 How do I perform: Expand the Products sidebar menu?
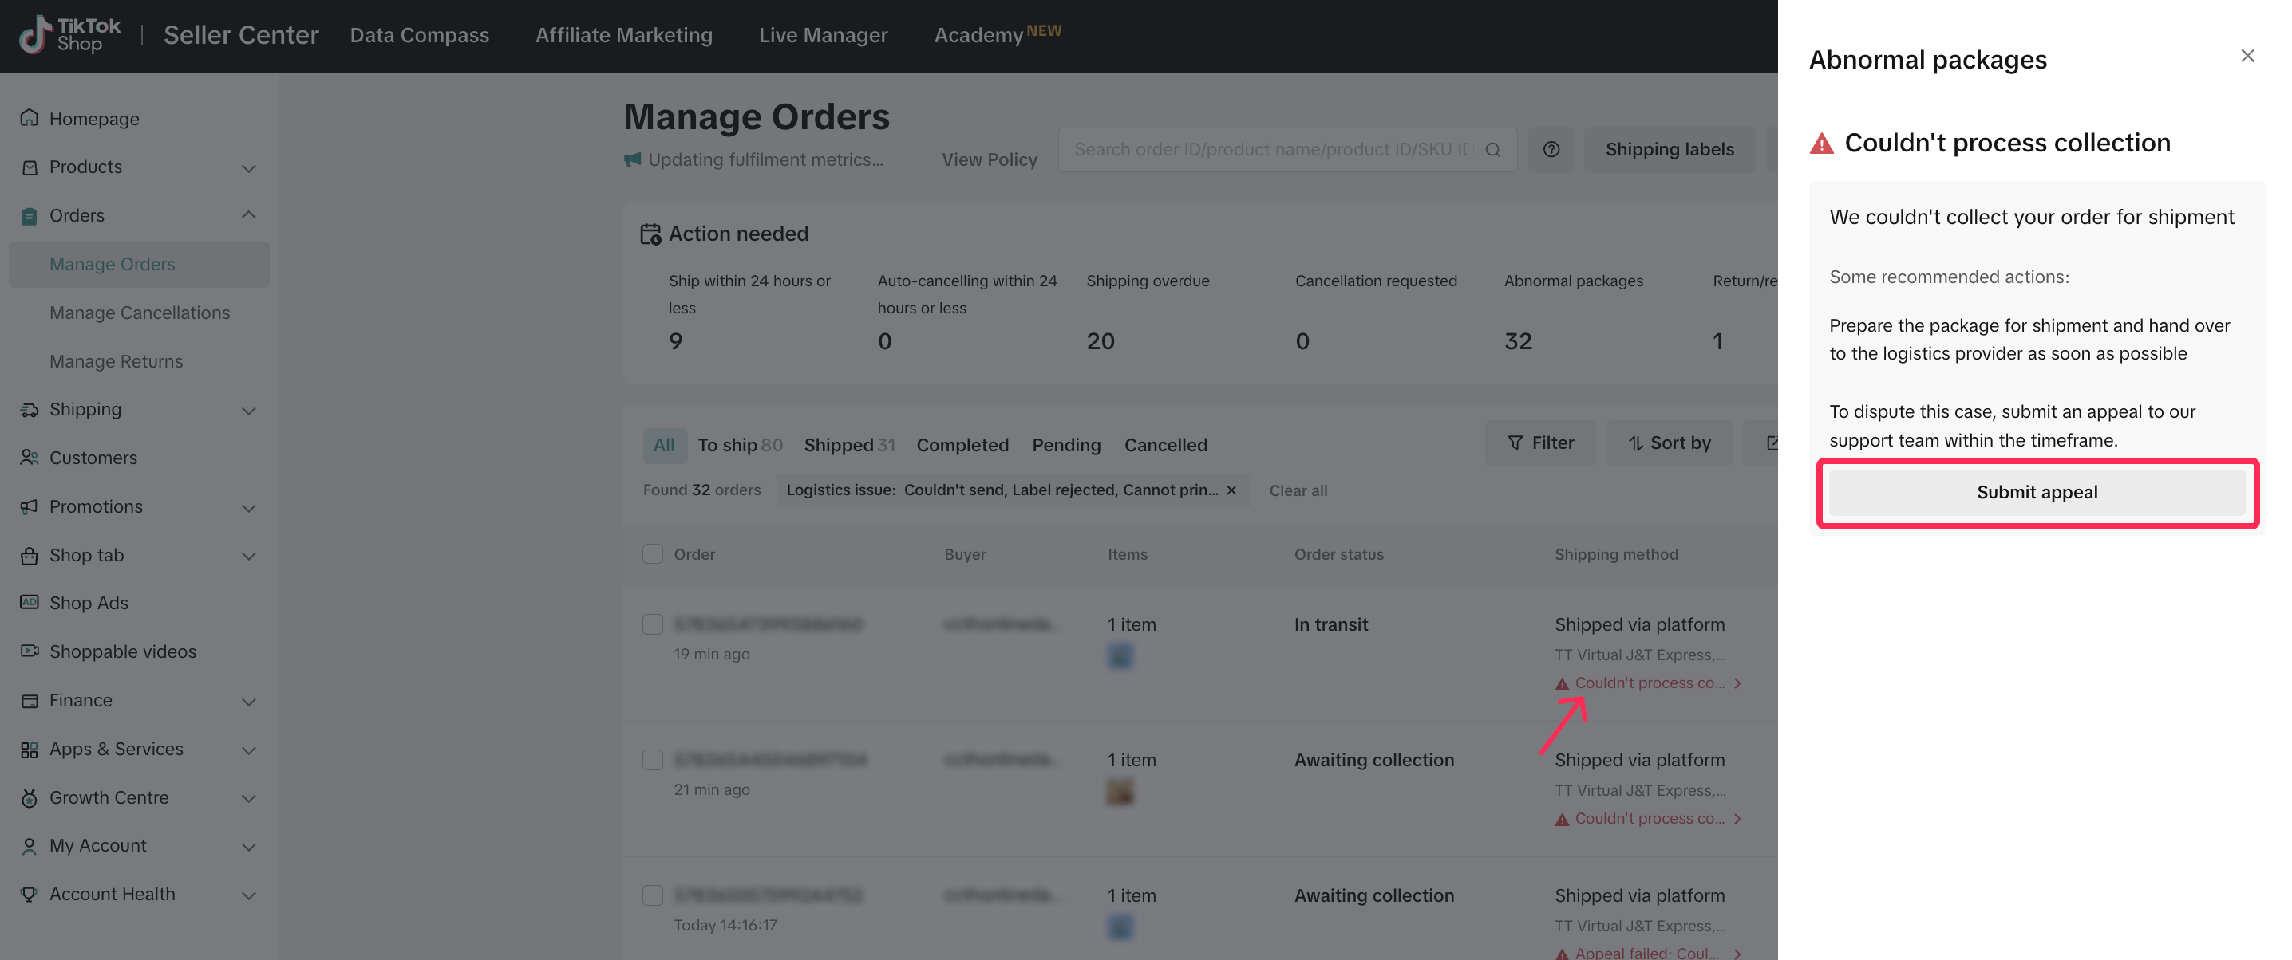[x=249, y=168]
